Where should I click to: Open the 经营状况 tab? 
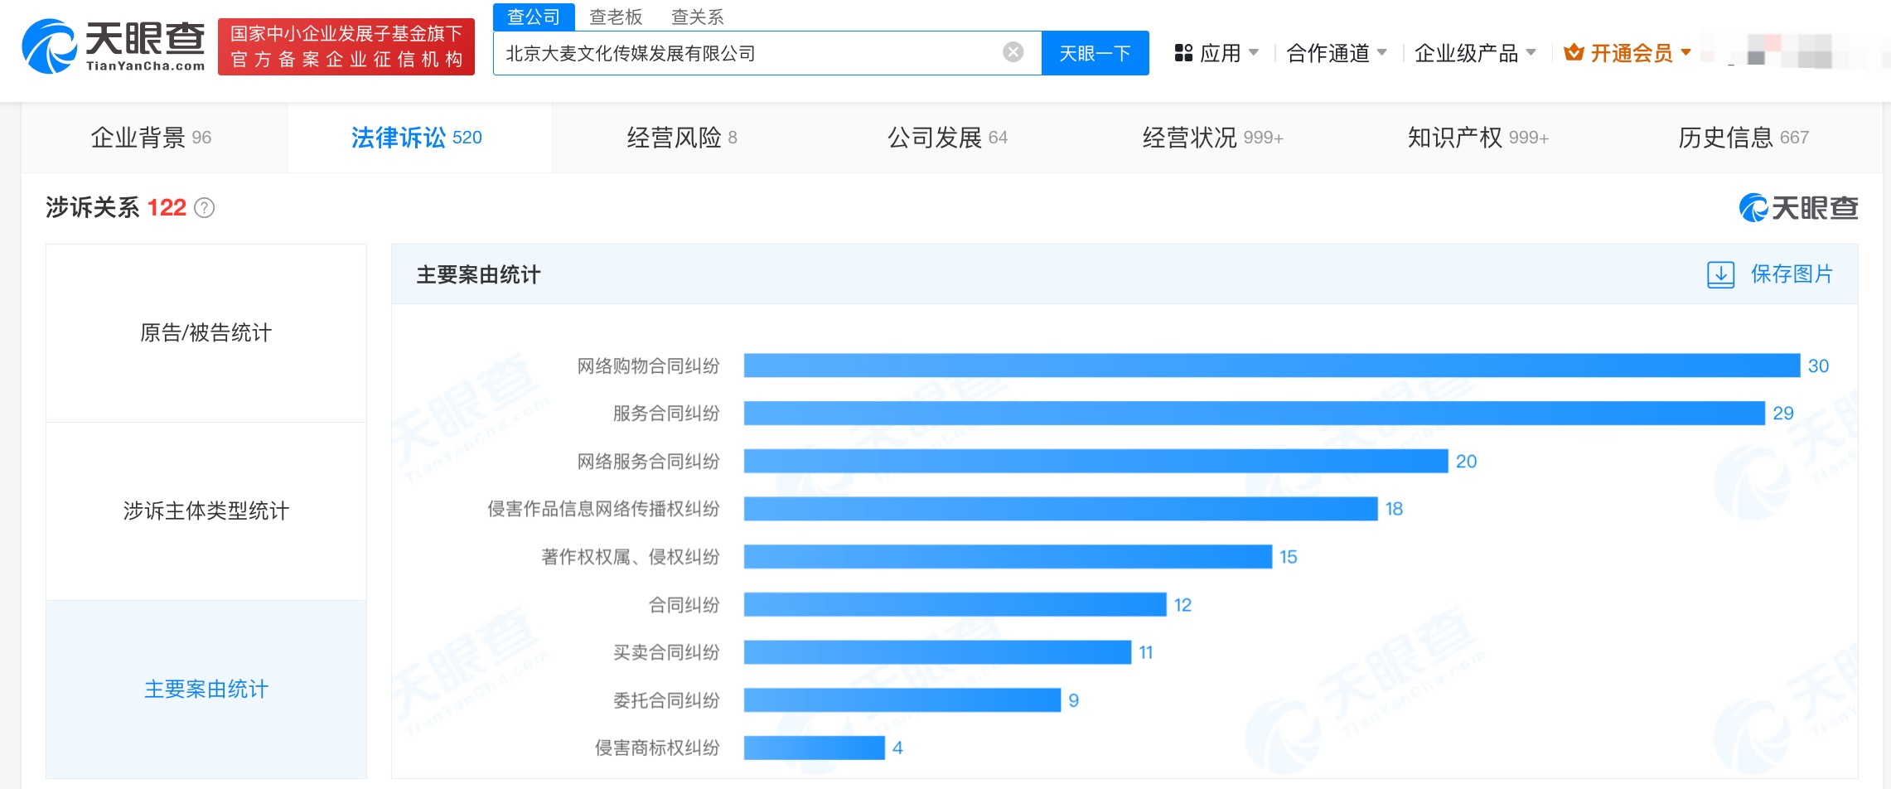click(1215, 138)
